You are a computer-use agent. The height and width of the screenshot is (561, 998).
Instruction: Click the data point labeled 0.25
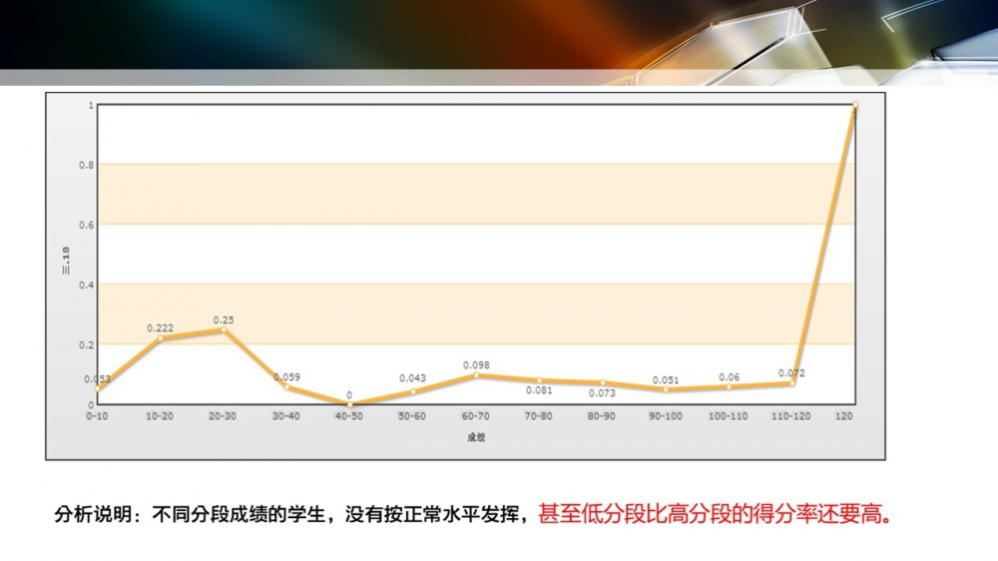click(224, 330)
